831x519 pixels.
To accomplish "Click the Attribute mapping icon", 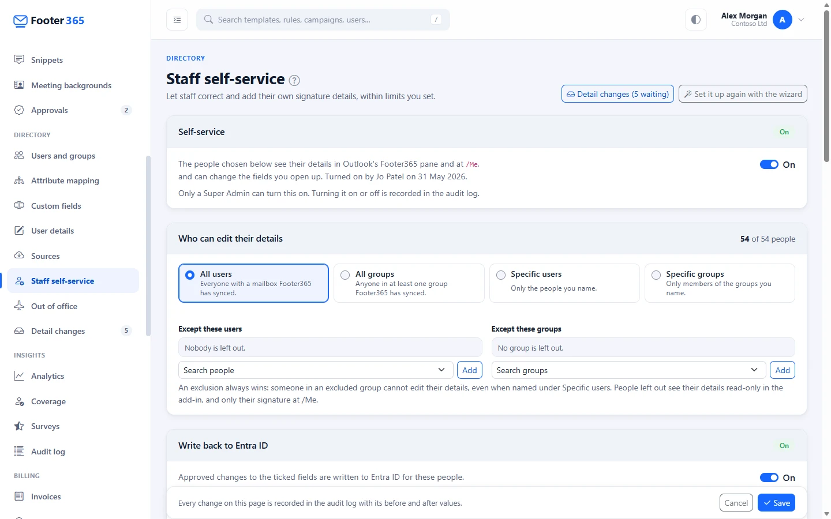I will point(19,180).
